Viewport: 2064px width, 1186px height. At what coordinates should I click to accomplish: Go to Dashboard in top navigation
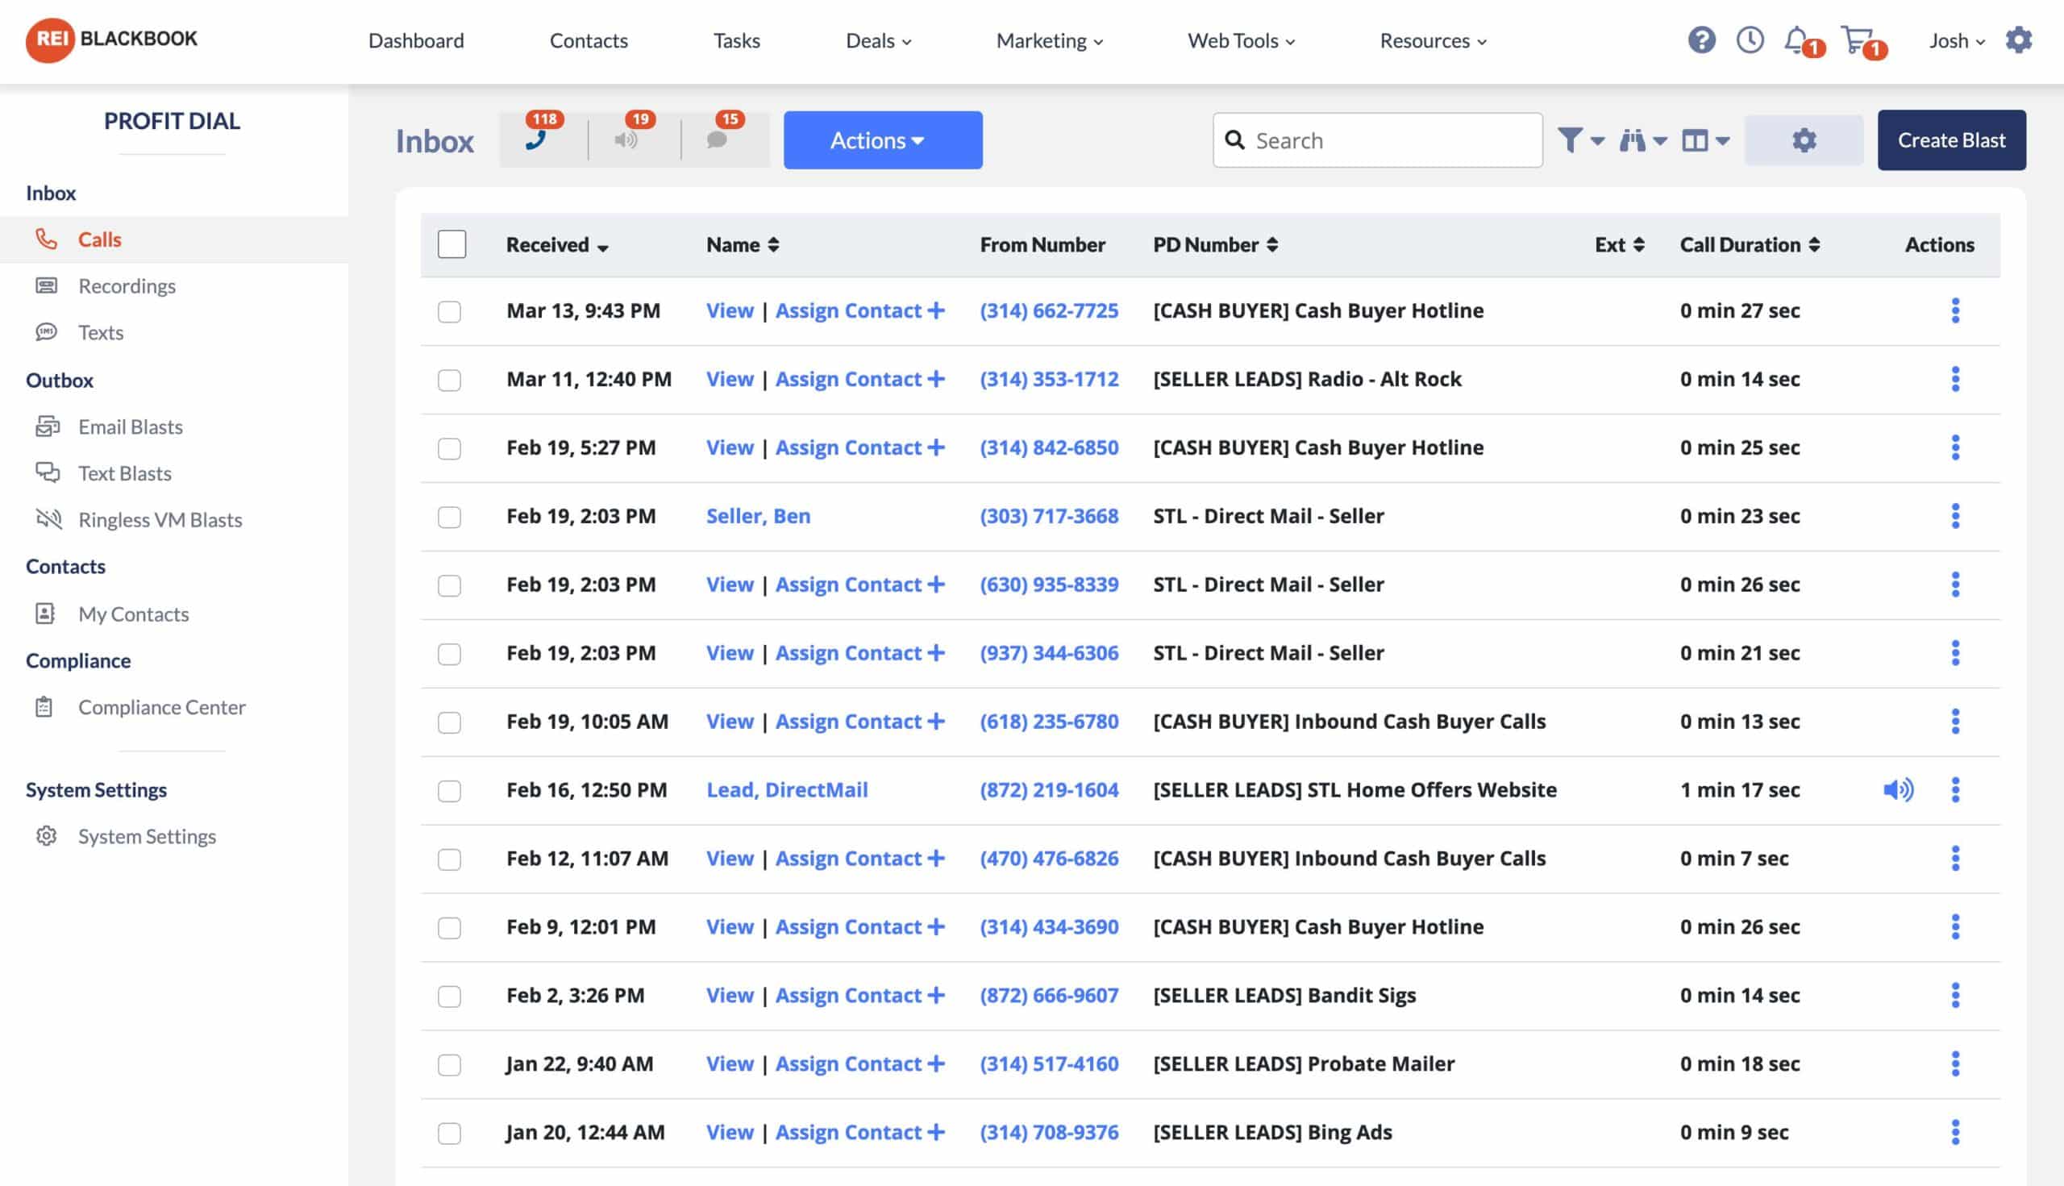coord(416,41)
